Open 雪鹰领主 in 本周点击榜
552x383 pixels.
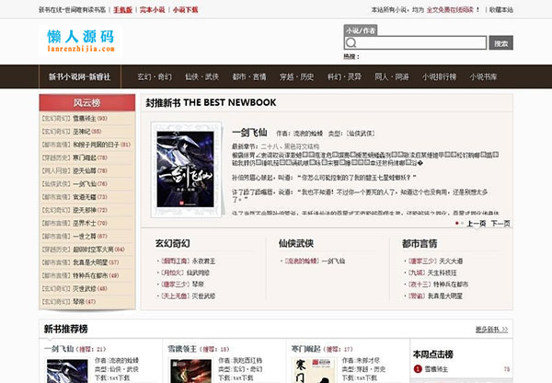[436, 369]
